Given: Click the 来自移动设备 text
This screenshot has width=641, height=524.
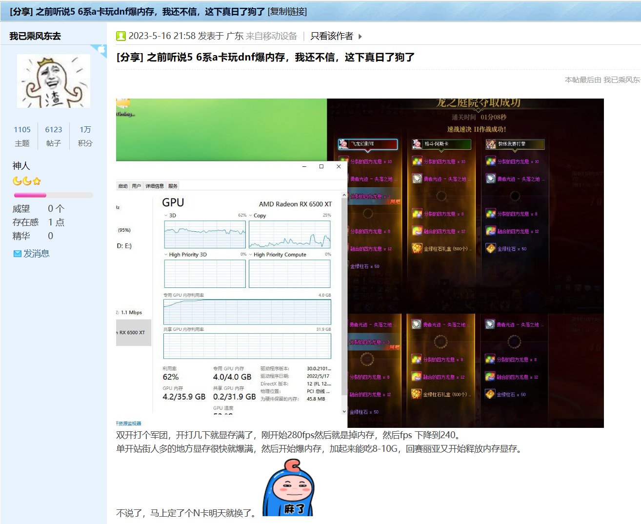Looking at the screenshot, I should (x=271, y=36).
